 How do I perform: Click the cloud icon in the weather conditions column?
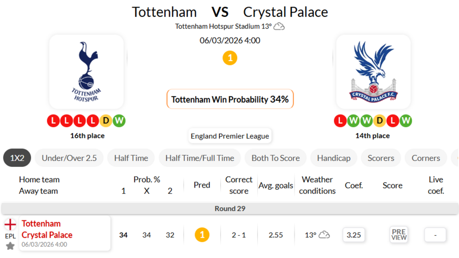(324, 235)
